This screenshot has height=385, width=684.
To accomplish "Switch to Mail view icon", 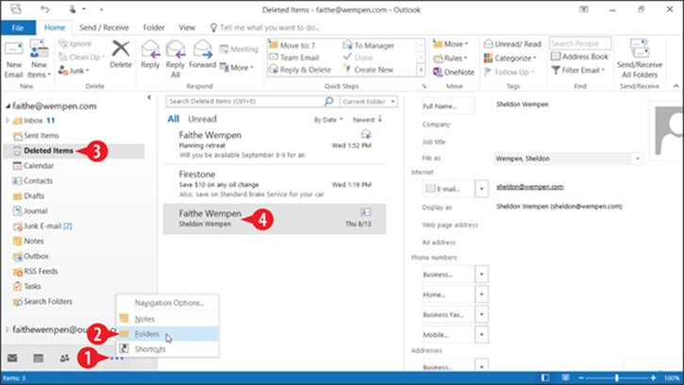I will click(12, 359).
